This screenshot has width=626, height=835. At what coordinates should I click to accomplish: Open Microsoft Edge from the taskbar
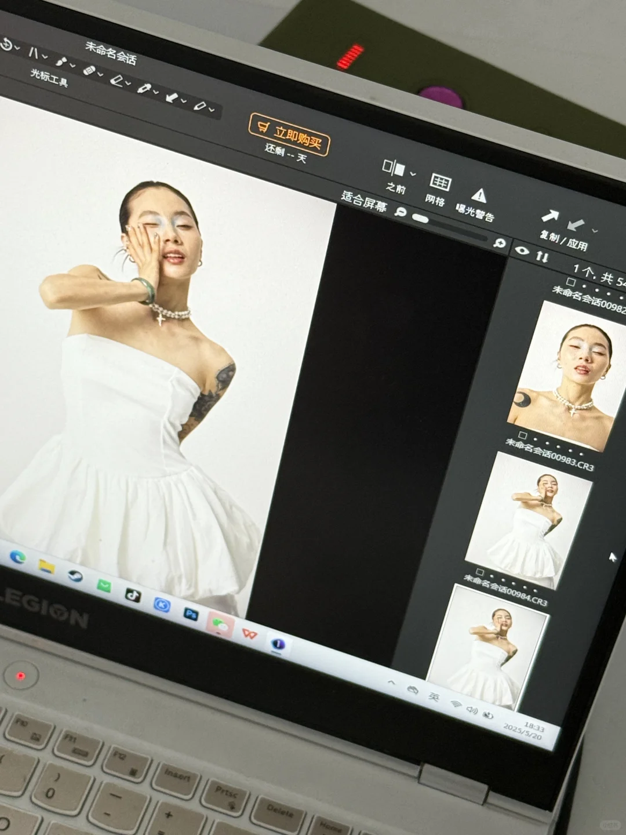point(18,557)
